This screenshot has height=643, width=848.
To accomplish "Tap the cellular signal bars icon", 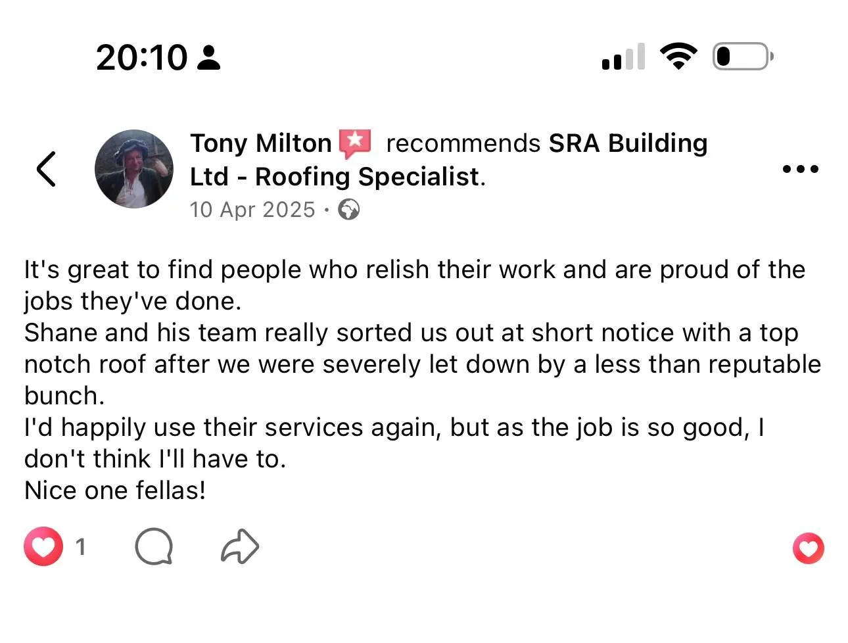I will coord(623,57).
